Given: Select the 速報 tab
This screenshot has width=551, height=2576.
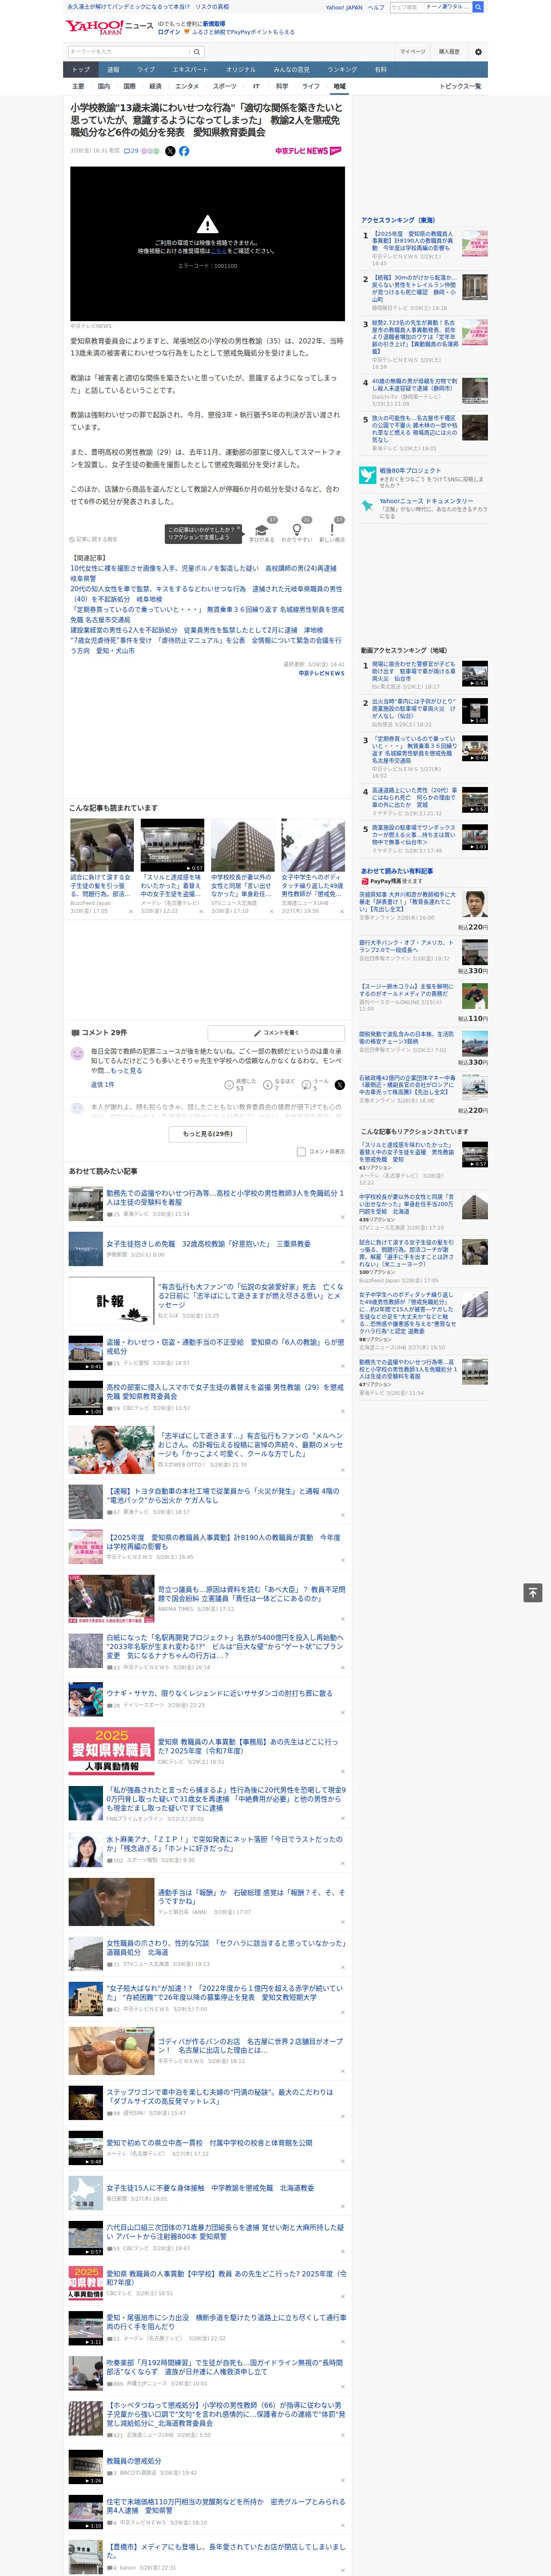Looking at the screenshot, I should point(113,69).
